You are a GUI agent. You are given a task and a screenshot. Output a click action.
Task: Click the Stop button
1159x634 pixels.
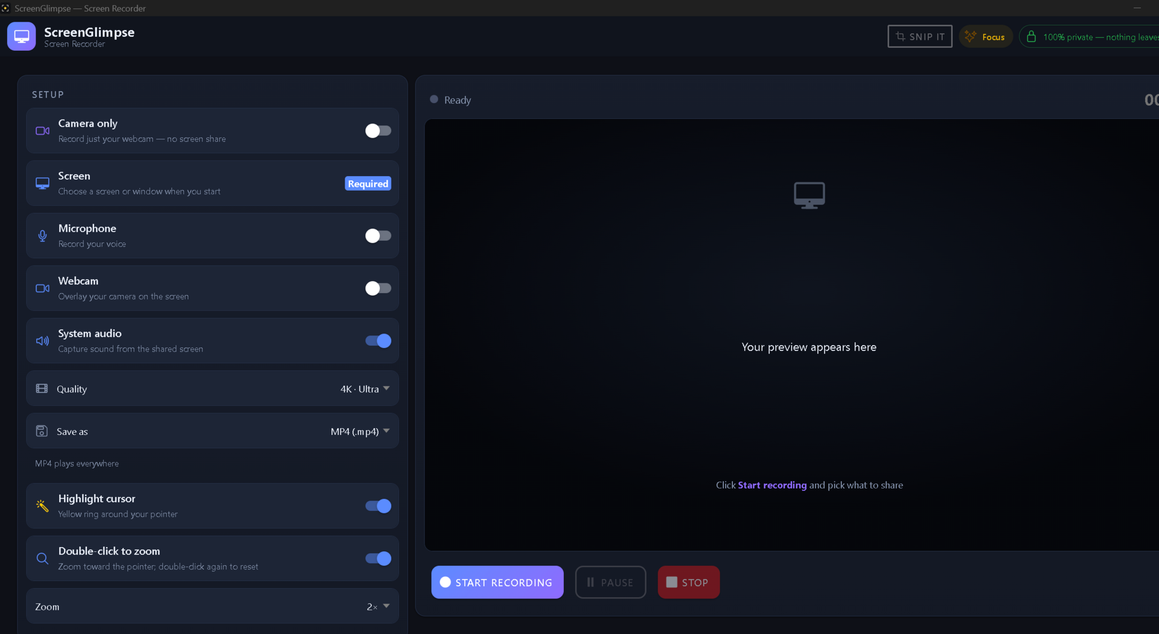coord(688,582)
